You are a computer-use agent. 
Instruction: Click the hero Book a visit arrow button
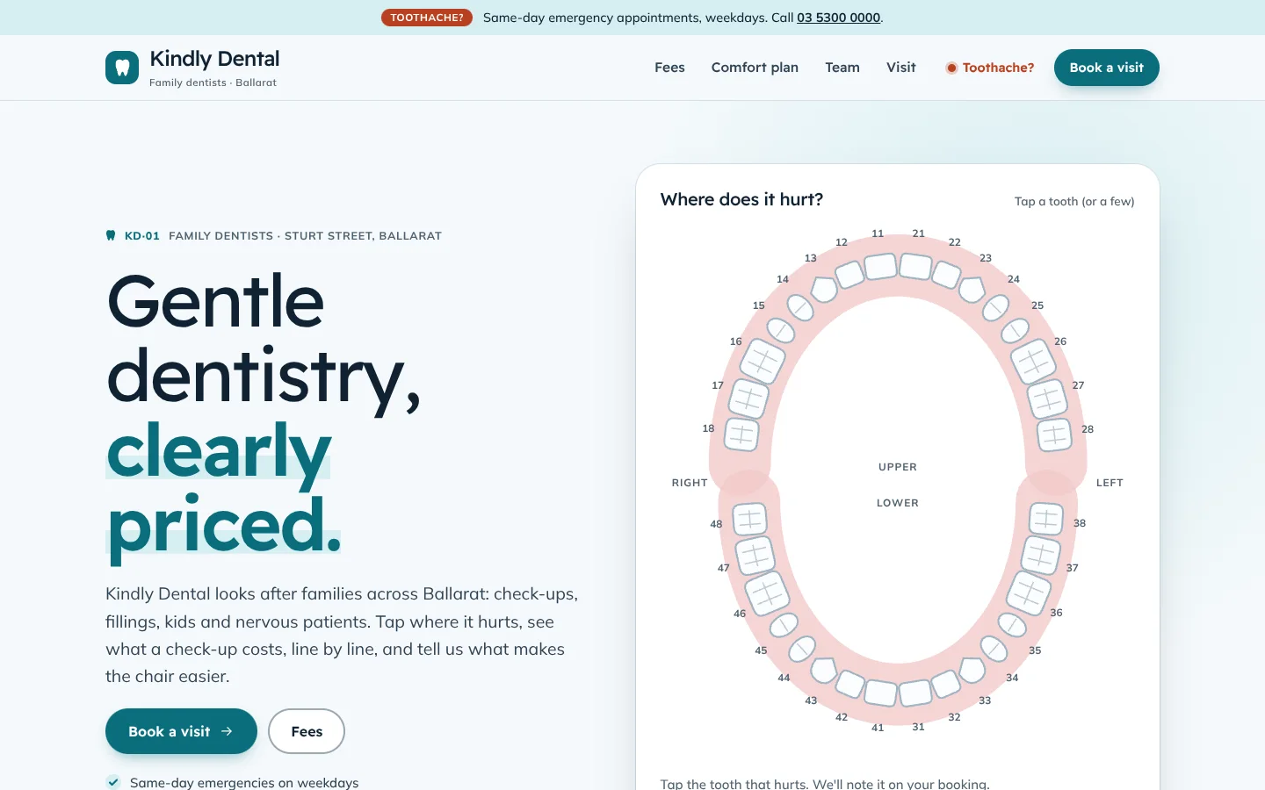point(181,731)
